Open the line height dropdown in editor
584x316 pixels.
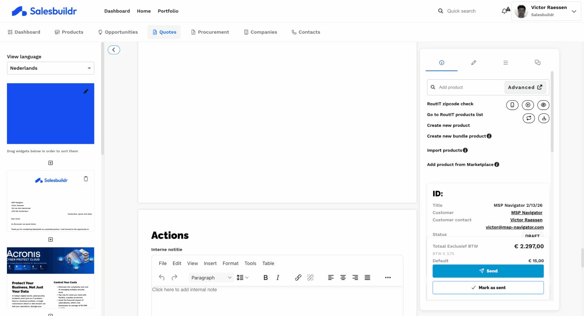pyautogui.click(x=243, y=277)
